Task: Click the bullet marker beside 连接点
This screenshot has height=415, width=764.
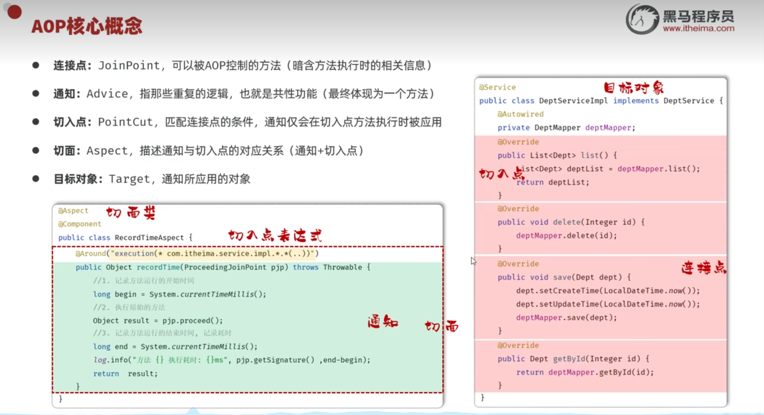Action: [36, 64]
